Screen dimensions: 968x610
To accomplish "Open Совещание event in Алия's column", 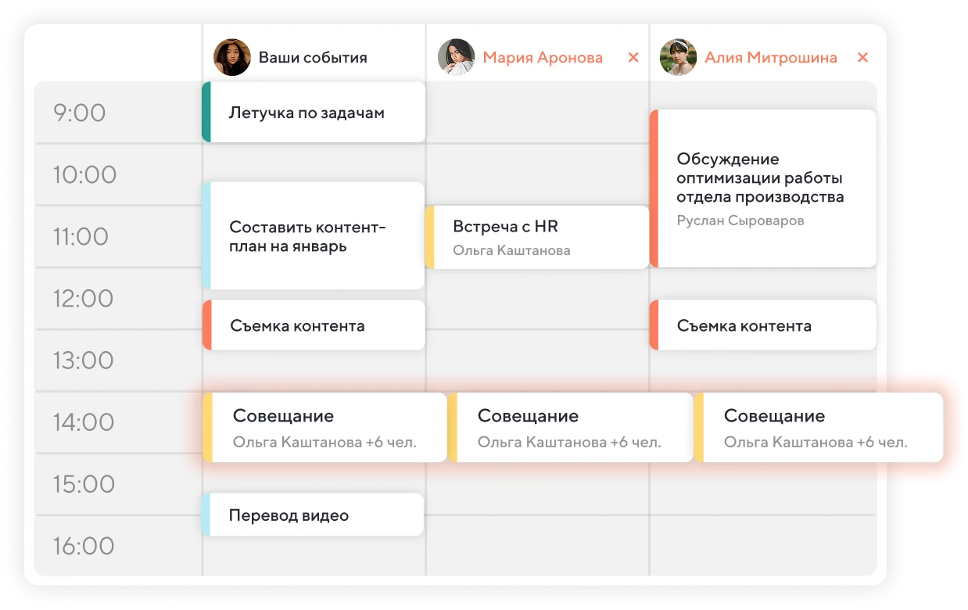I will click(x=818, y=428).
